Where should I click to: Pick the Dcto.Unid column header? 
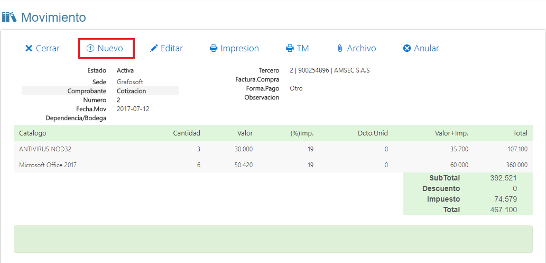373,133
